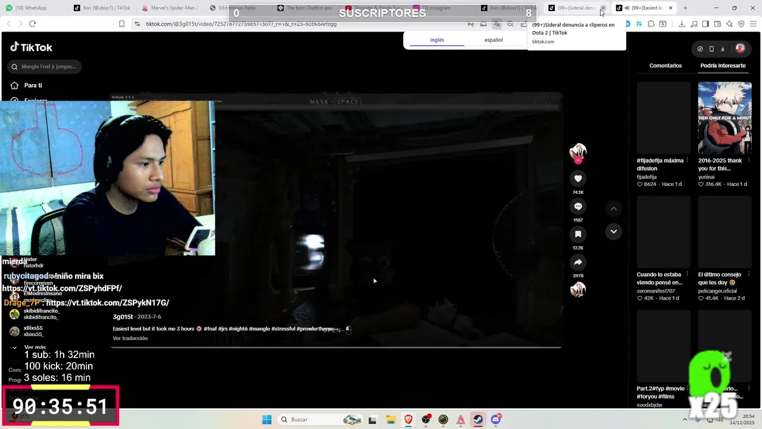Share the video with the arrow icon
The height and width of the screenshot is (429, 762).
577,262
